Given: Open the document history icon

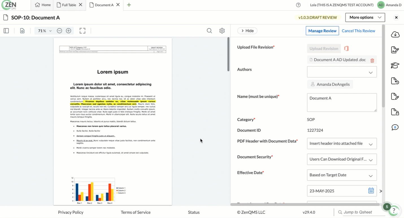Looking at the screenshot, I should coord(395,81).
